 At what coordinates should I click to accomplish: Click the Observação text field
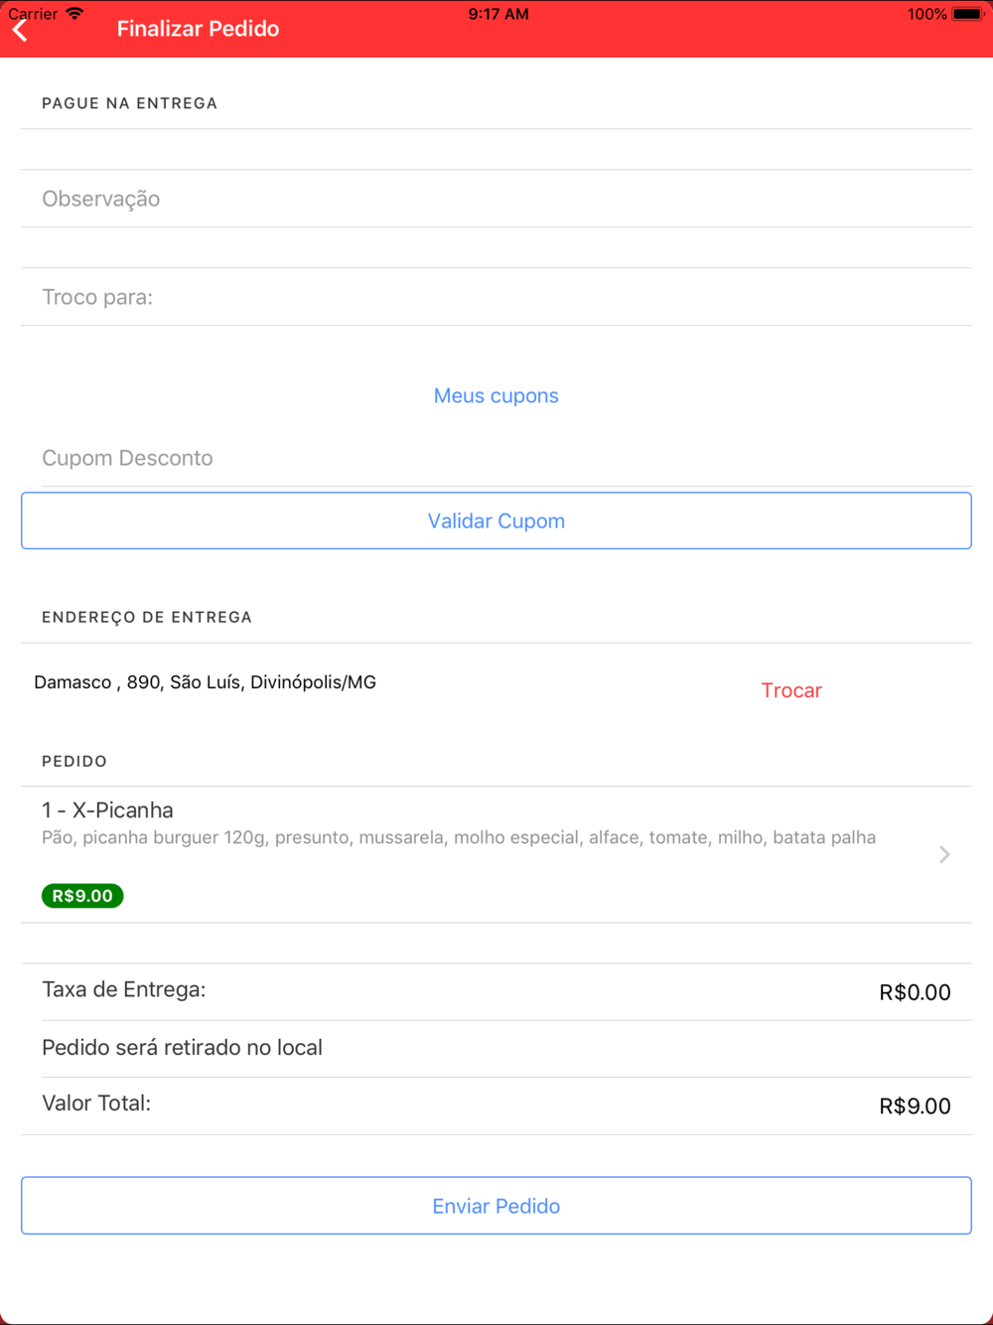click(496, 199)
